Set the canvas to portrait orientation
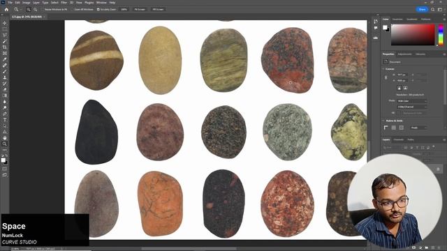The image size is (447, 251). tap(400, 88)
